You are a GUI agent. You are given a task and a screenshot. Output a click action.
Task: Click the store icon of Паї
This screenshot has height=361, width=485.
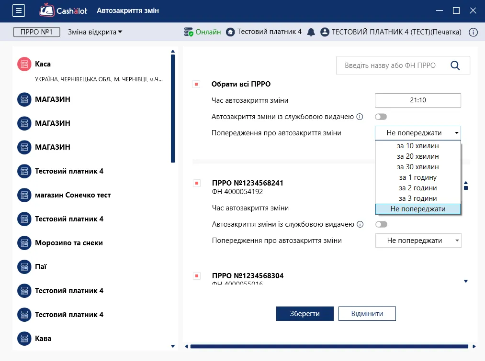point(24,267)
